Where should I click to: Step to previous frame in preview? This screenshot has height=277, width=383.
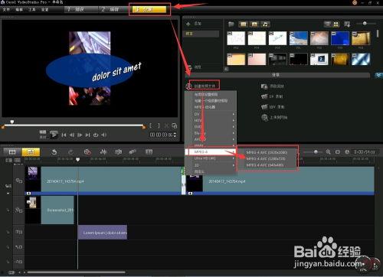(72, 135)
